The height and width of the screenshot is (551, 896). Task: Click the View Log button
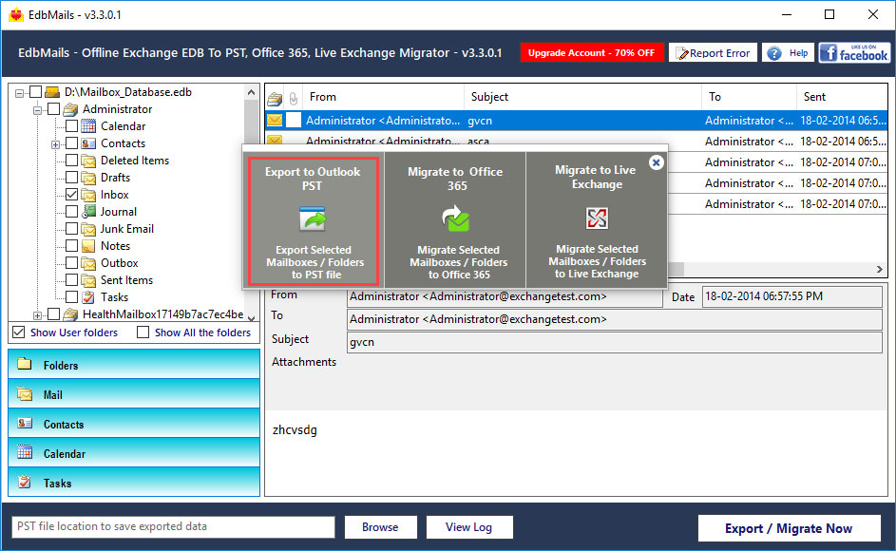(x=469, y=527)
